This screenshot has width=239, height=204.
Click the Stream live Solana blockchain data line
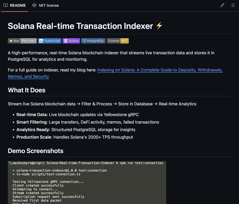[x=102, y=104]
